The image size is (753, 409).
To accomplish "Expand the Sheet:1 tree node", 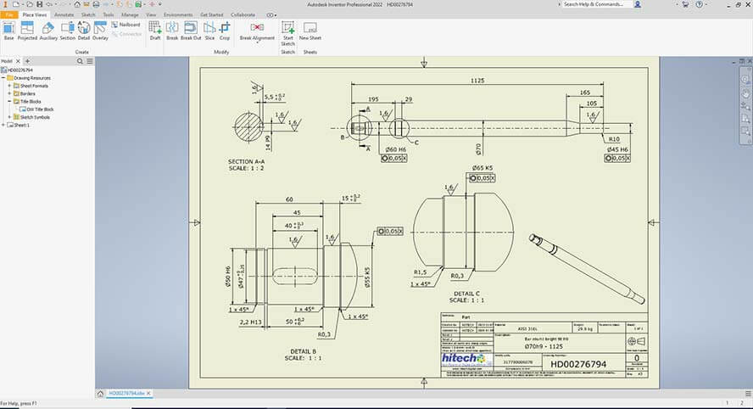I will 4,125.
